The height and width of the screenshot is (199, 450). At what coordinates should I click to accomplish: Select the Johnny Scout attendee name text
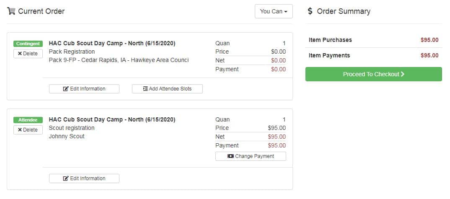click(x=67, y=137)
